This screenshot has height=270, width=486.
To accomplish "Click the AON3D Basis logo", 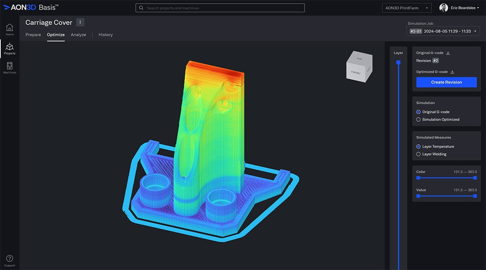I will 31,7.
